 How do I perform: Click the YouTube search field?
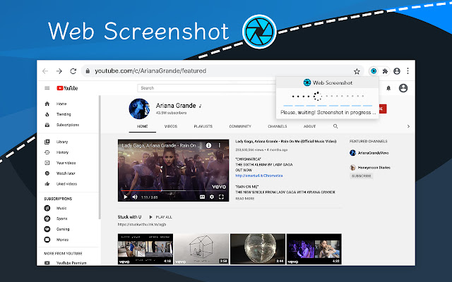(206, 88)
